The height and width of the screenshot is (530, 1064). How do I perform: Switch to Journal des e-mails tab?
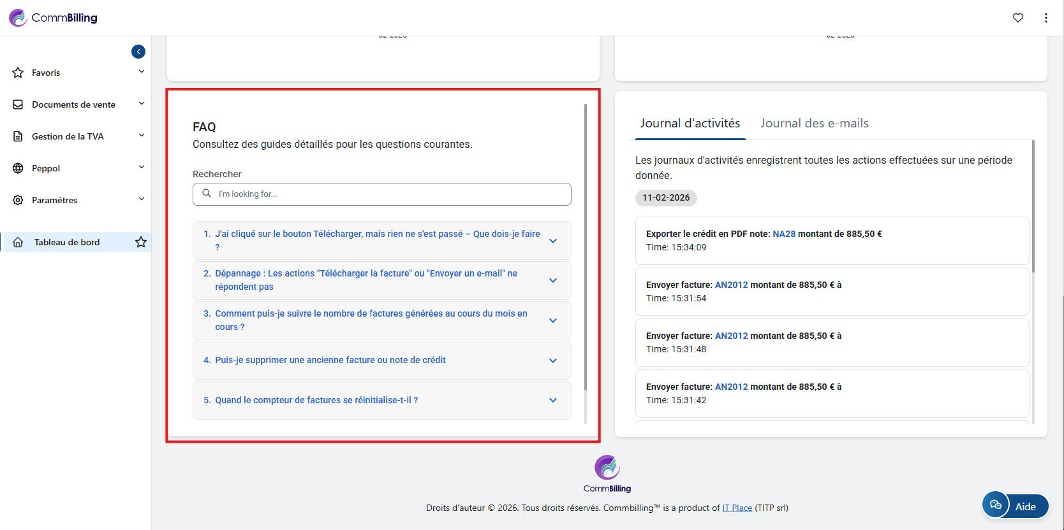click(x=814, y=124)
